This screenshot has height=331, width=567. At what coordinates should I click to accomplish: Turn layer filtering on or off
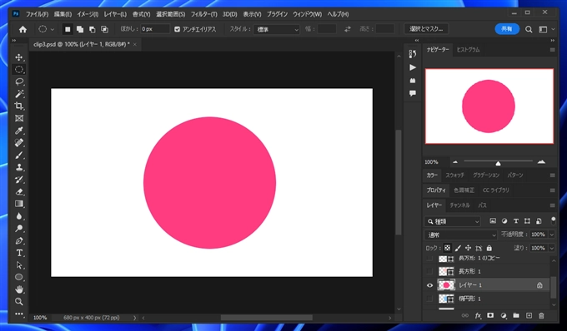tap(553, 220)
